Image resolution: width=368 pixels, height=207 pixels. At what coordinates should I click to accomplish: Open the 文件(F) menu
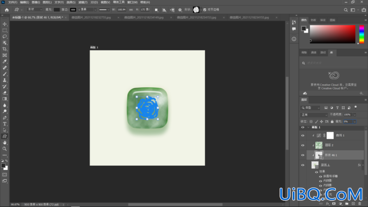click(x=13, y=2)
